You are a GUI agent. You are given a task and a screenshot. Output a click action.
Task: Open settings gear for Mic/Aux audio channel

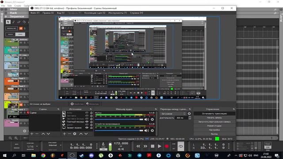[x=152, y=119]
